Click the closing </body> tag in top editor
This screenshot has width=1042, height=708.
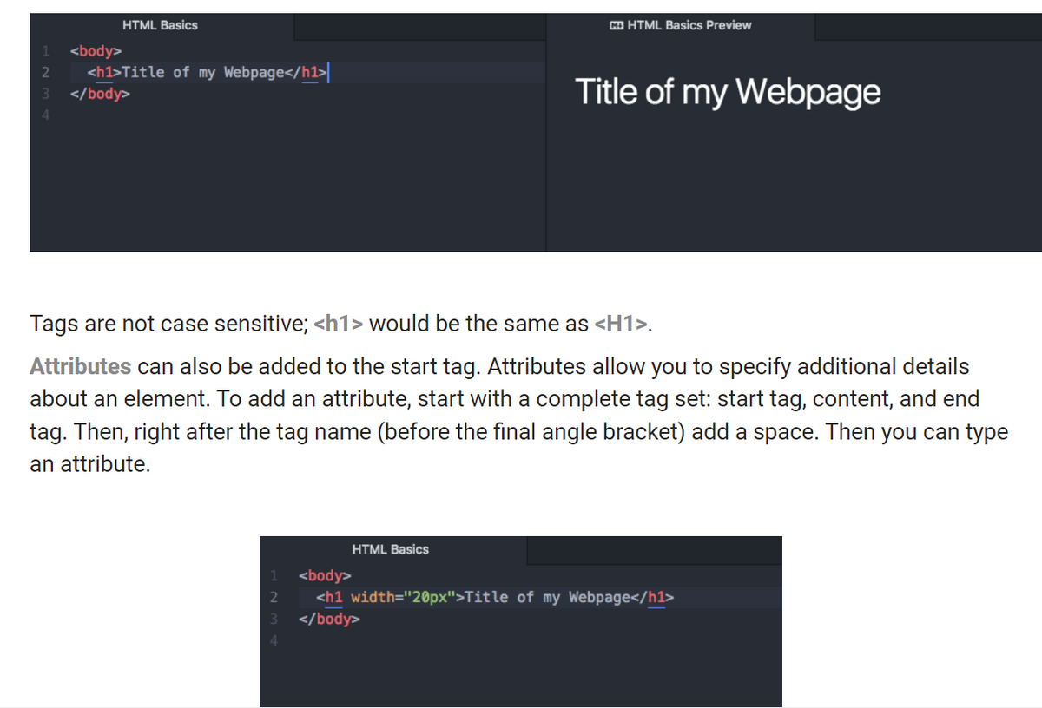[x=99, y=94]
